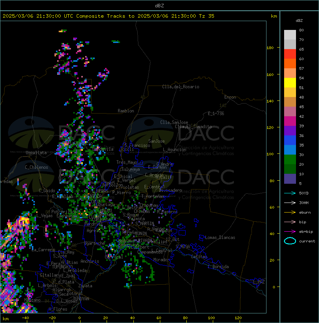Image resolution: width=319 pixels, height=323 pixels.
Task: Click the '120' tick on horizontal axis
Action: pos(238,318)
